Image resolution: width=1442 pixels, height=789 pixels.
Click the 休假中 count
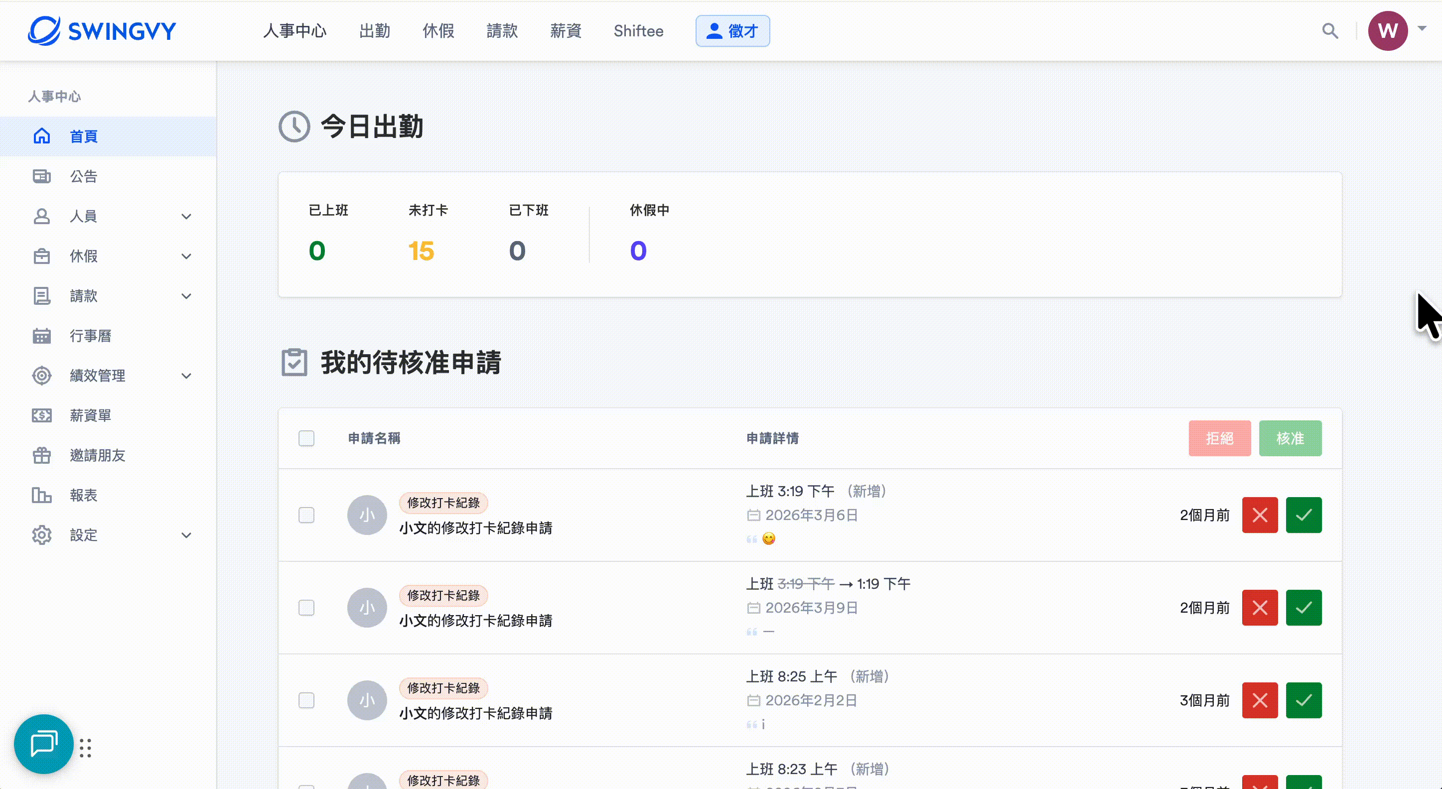click(638, 251)
